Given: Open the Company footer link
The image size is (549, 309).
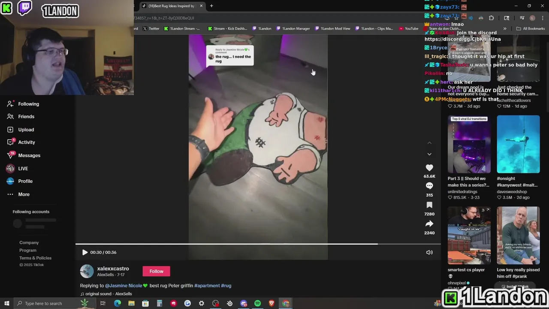Looking at the screenshot, I should [29, 243].
